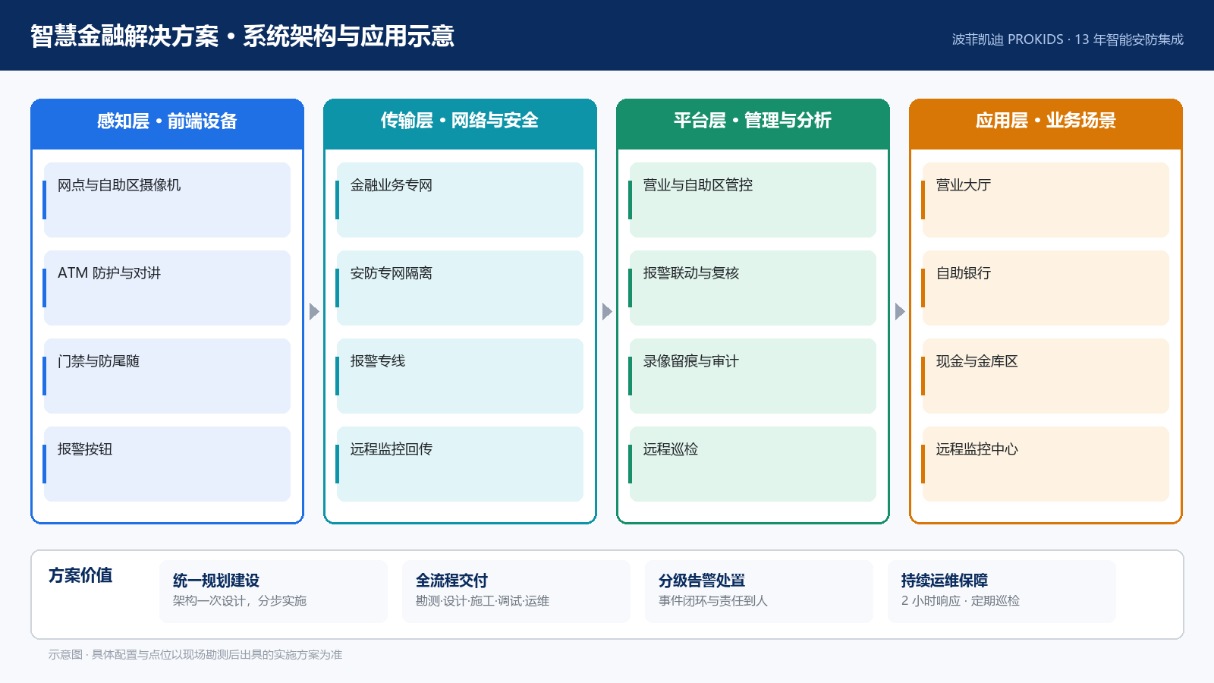
Task: Select the 现金与金库区 card
Action: click(x=1046, y=376)
